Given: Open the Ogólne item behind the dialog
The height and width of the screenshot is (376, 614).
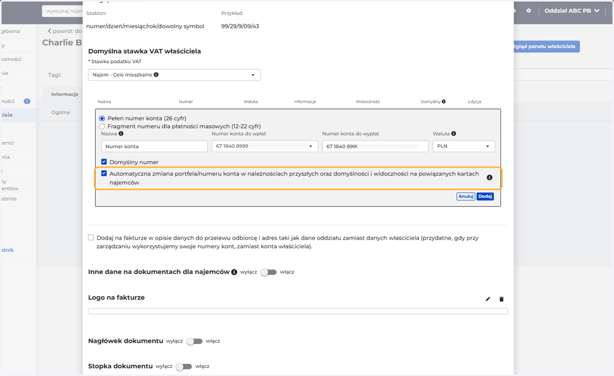Looking at the screenshot, I should (x=60, y=112).
